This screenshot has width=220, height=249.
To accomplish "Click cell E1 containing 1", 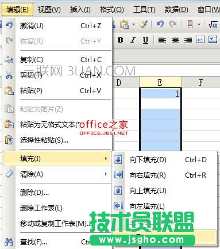I will (x=160, y=93).
